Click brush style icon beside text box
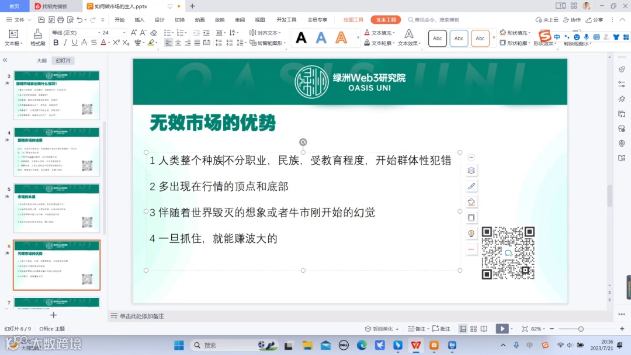Screen dimensions: 631x355 [x=471, y=186]
